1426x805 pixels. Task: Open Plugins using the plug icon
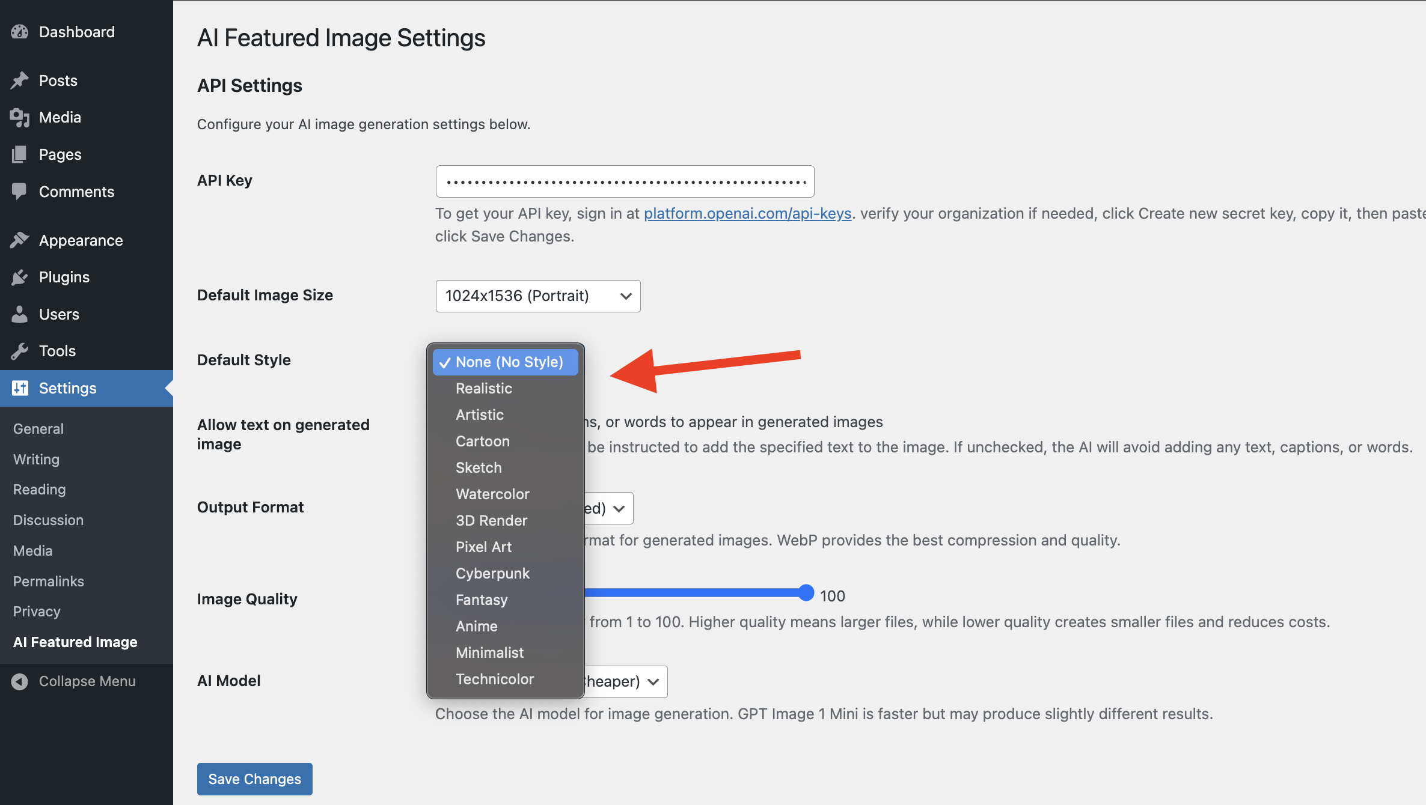click(x=20, y=277)
